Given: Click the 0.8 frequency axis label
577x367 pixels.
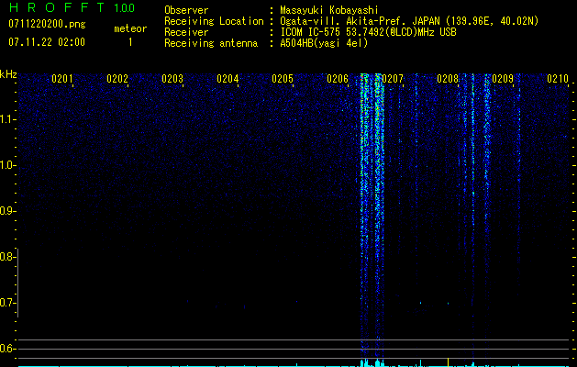Looking at the screenshot, I should 6,257.
